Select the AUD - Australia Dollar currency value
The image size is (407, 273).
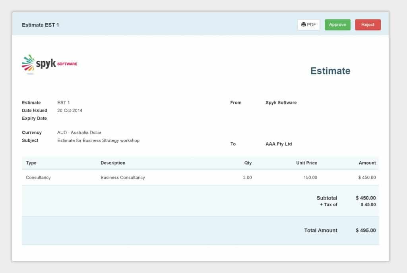pyautogui.click(x=78, y=133)
